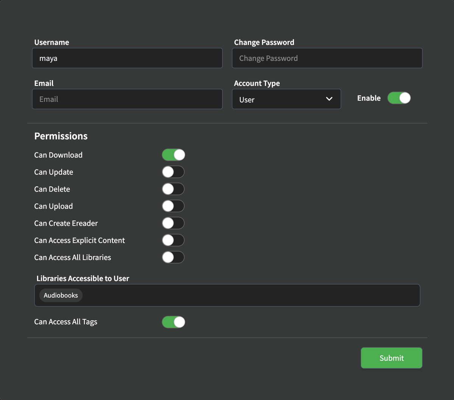Click into the Email input field

coord(127,99)
